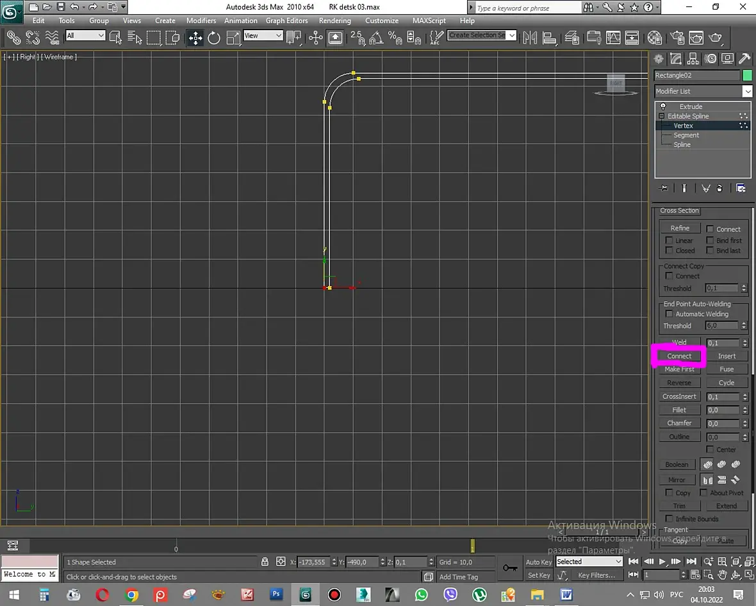Click the Mirror tool in main toolbar
Image resolution: width=756 pixels, height=606 pixels.
(530, 38)
